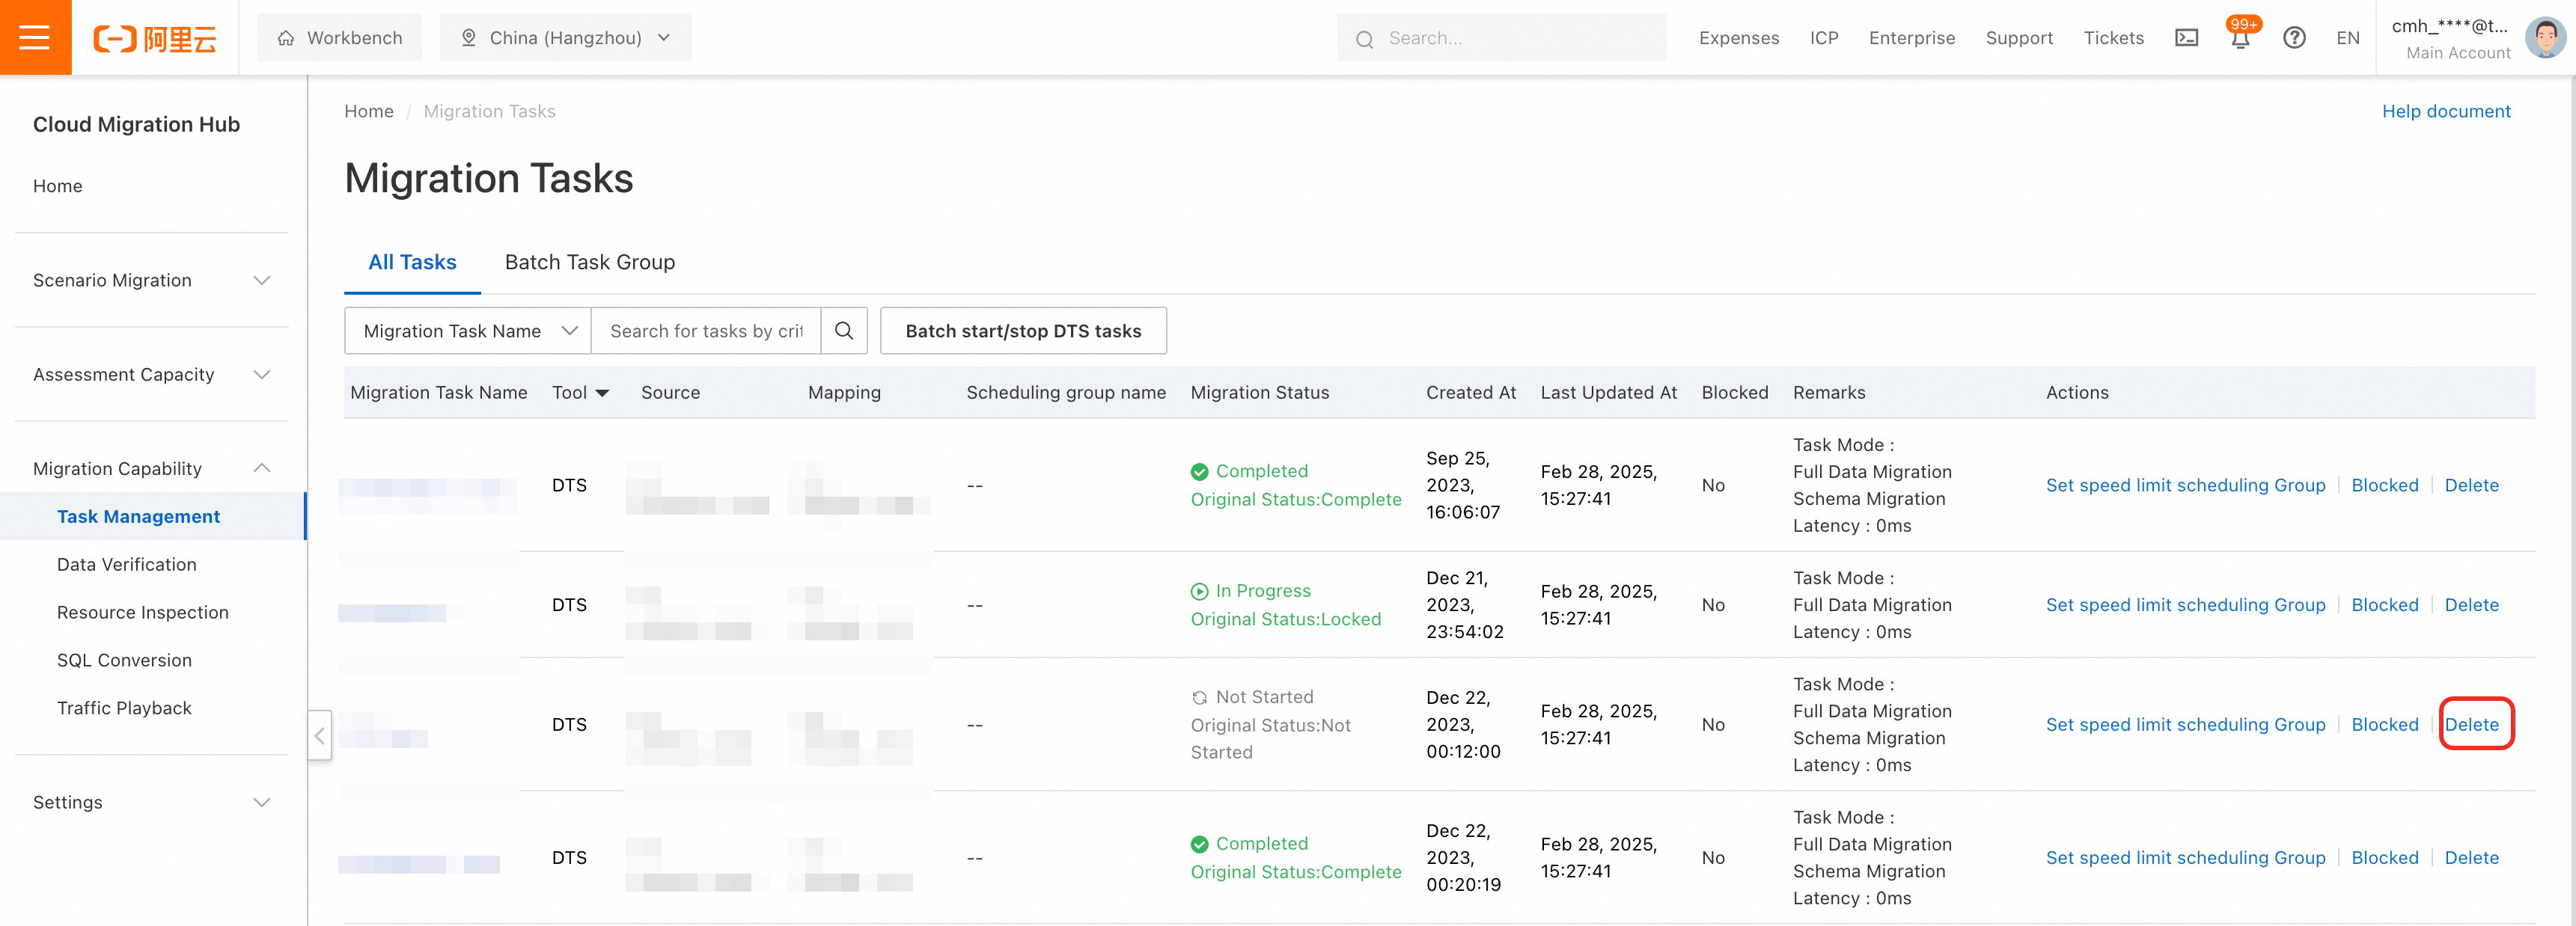Screen dimensions: 2576x926
Task: Delete the Not Started migration task
Action: 2471,726
